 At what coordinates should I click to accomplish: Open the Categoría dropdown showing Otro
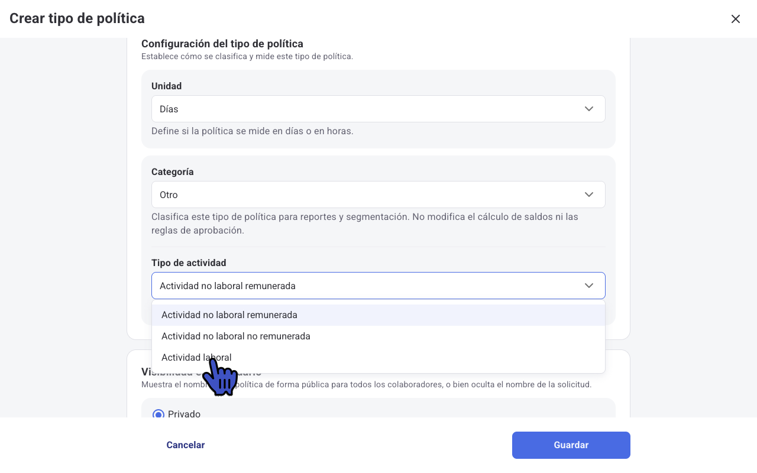point(378,195)
